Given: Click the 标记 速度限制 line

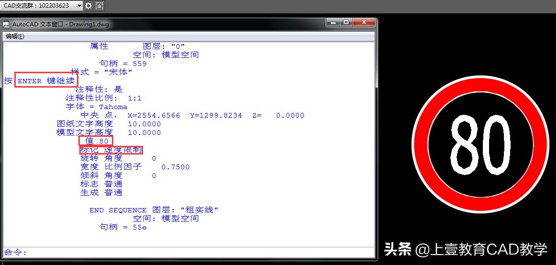Looking at the screenshot, I should 111,150.
